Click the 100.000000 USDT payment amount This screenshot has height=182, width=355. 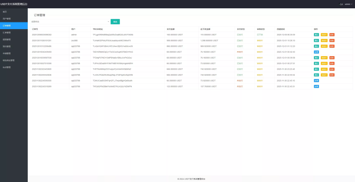(175, 35)
